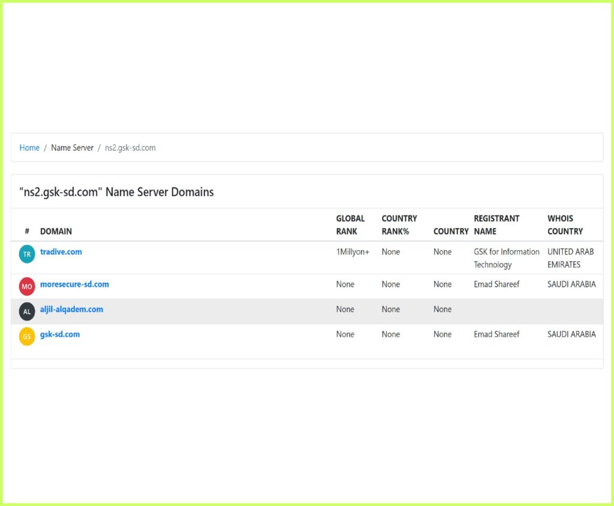Open the gsk-sd.com domain link
This screenshot has height=506, width=614.
click(60, 334)
